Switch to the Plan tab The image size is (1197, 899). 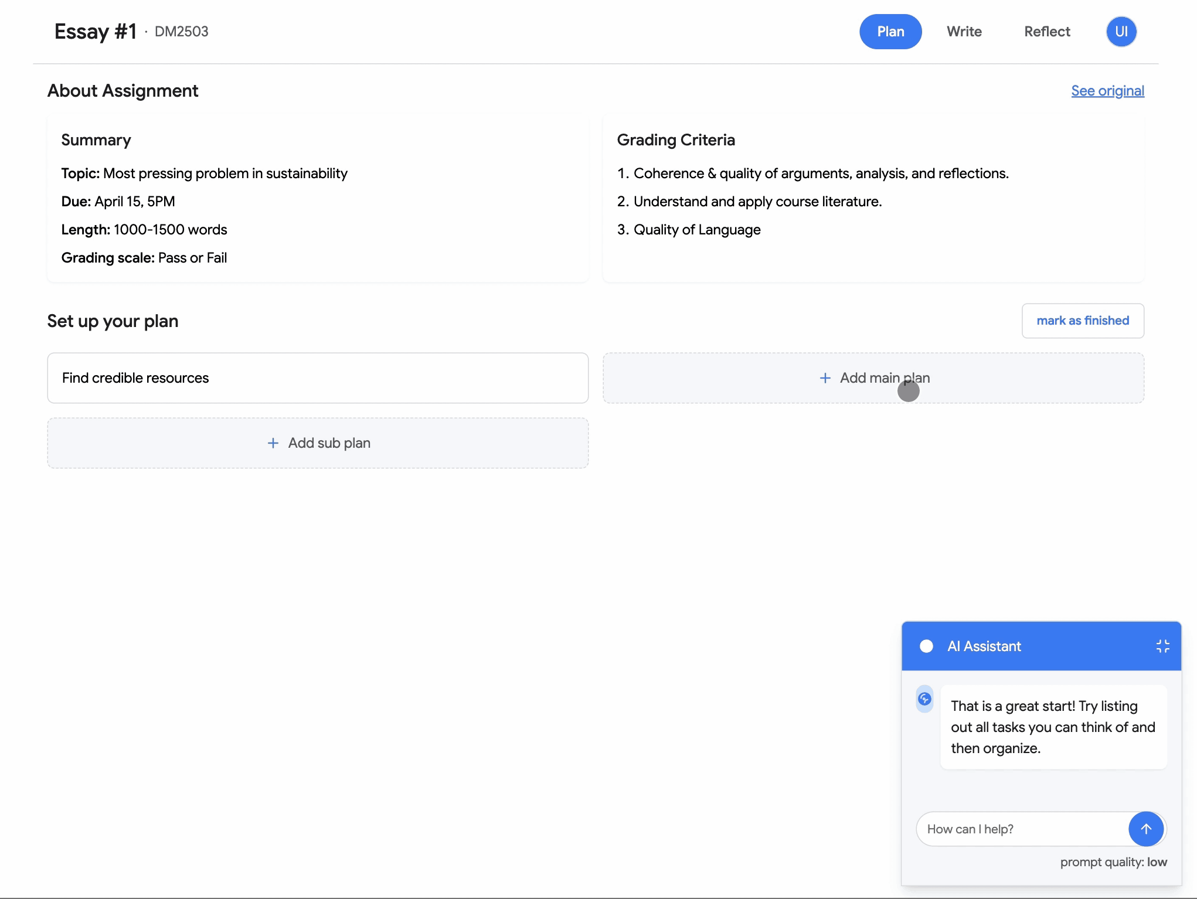click(x=890, y=32)
